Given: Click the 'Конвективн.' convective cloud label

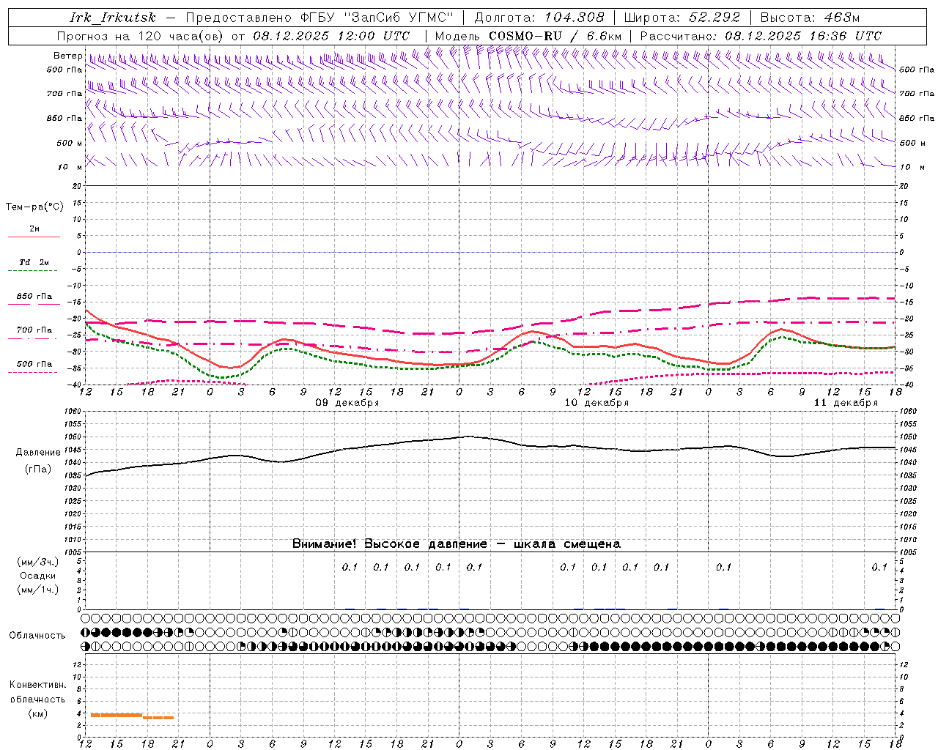Looking at the screenshot, I should (x=37, y=685).
